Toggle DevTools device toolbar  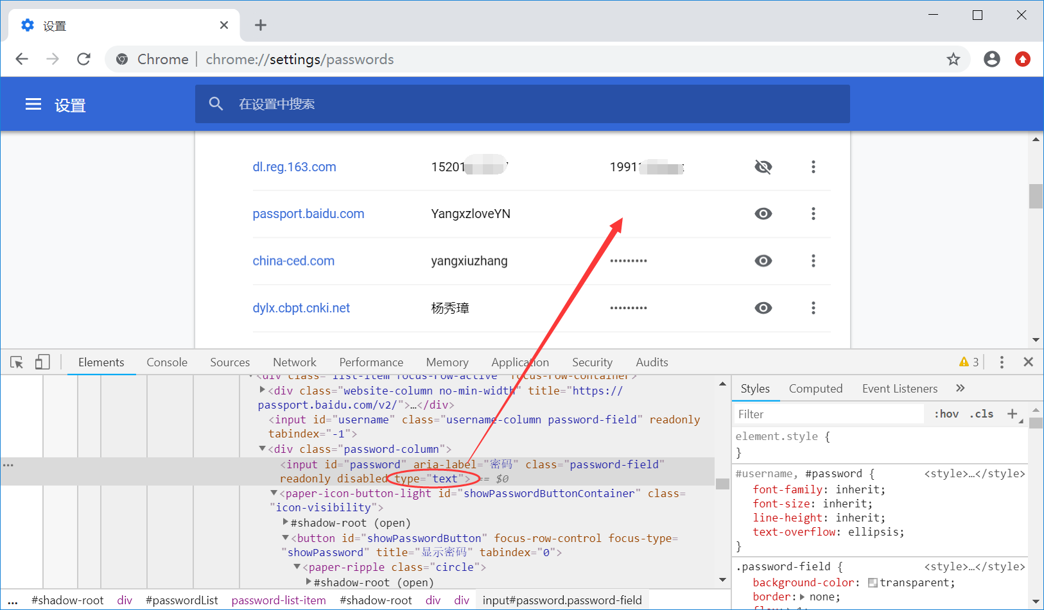click(42, 362)
